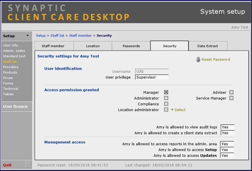Select Staff list in the sidebar
The width and height of the screenshot is (252, 171).
click(10, 62)
